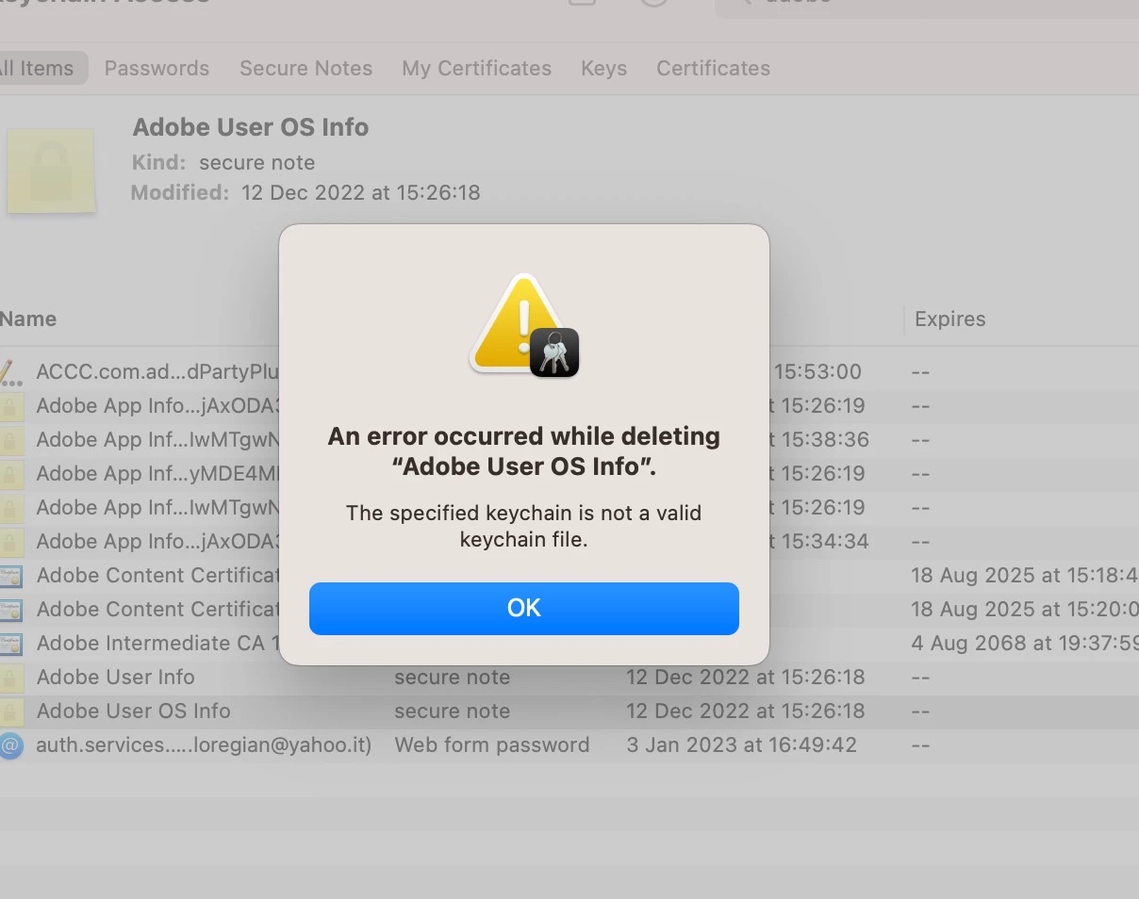Viewport: 1139px width, 899px height.
Task: Switch to the Secure Notes tab
Action: pos(305,68)
